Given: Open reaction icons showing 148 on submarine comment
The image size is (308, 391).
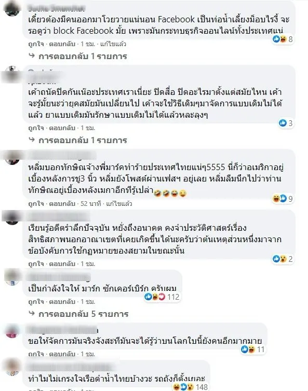Looking at the screenshot, I should (190, 387).
